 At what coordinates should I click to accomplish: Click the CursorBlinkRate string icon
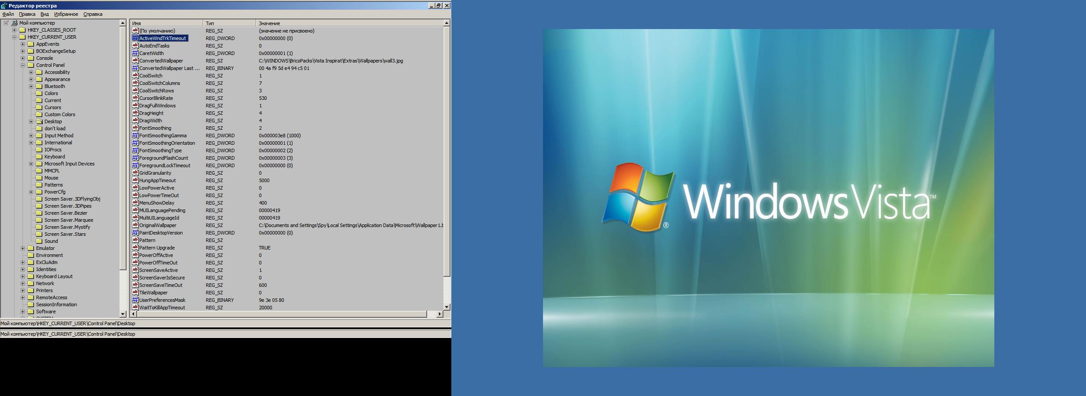pyautogui.click(x=135, y=98)
